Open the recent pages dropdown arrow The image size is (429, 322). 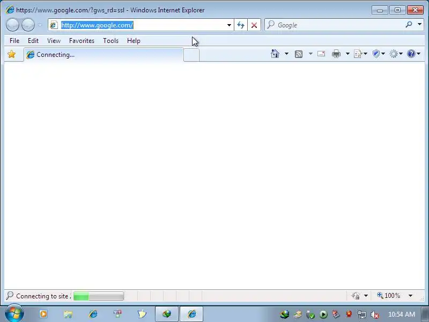[x=40, y=25]
